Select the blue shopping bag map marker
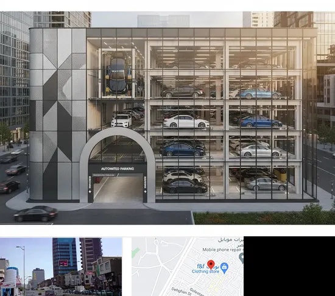This screenshot has width=335, height=296. 224,268
